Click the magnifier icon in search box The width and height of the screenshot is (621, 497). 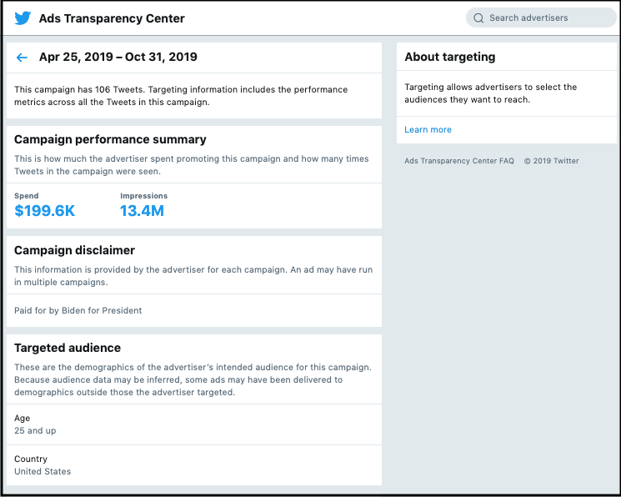pyautogui.click(x=478, y=18)
